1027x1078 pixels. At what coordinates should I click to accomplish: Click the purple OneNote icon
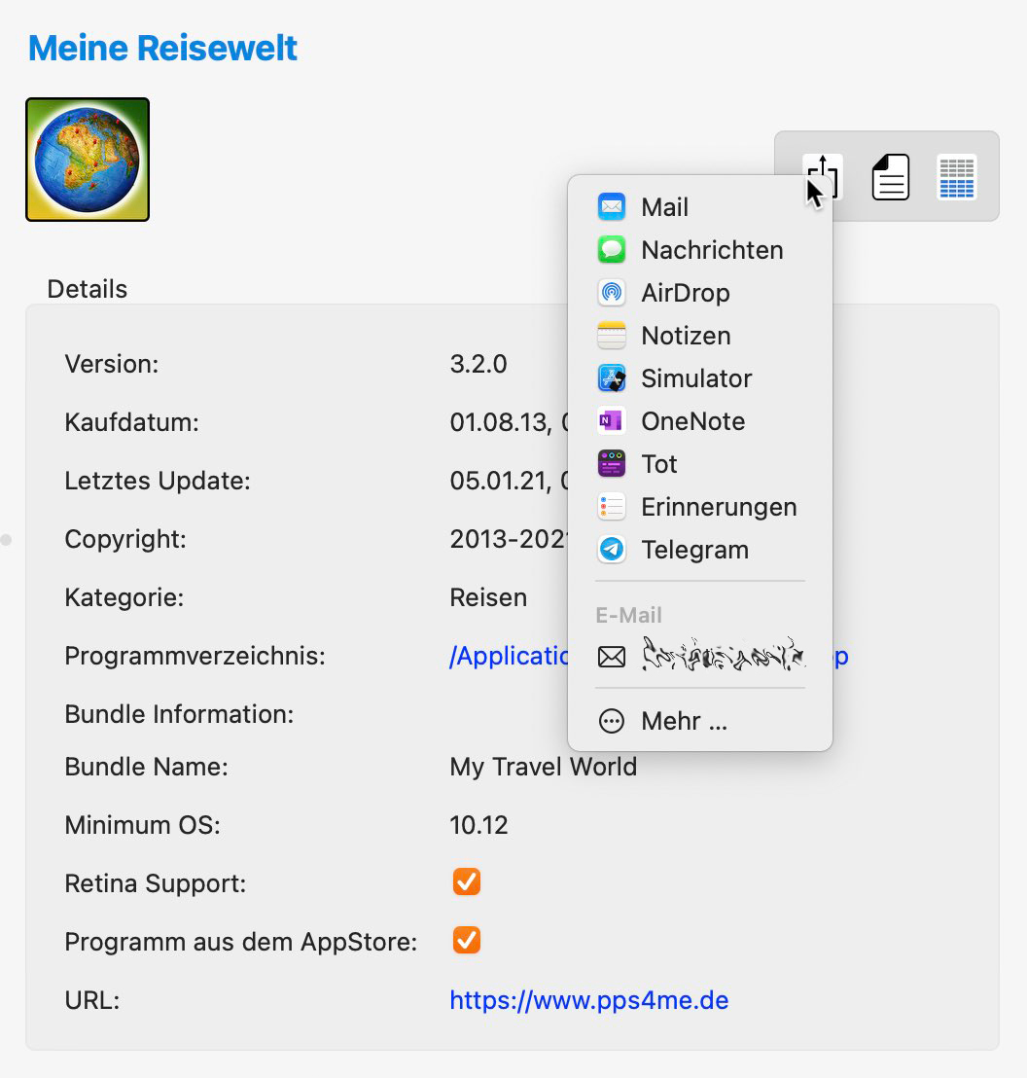pyautogui.click(x=611, y=420)
